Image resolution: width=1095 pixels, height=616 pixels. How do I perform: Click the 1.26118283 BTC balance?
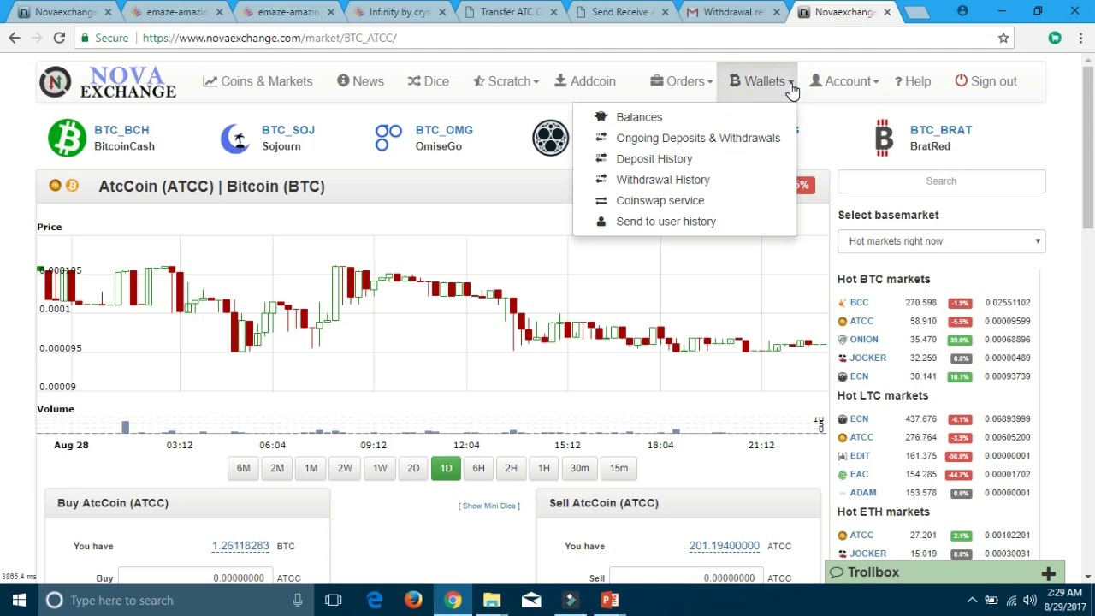click(x=240, y=546)
